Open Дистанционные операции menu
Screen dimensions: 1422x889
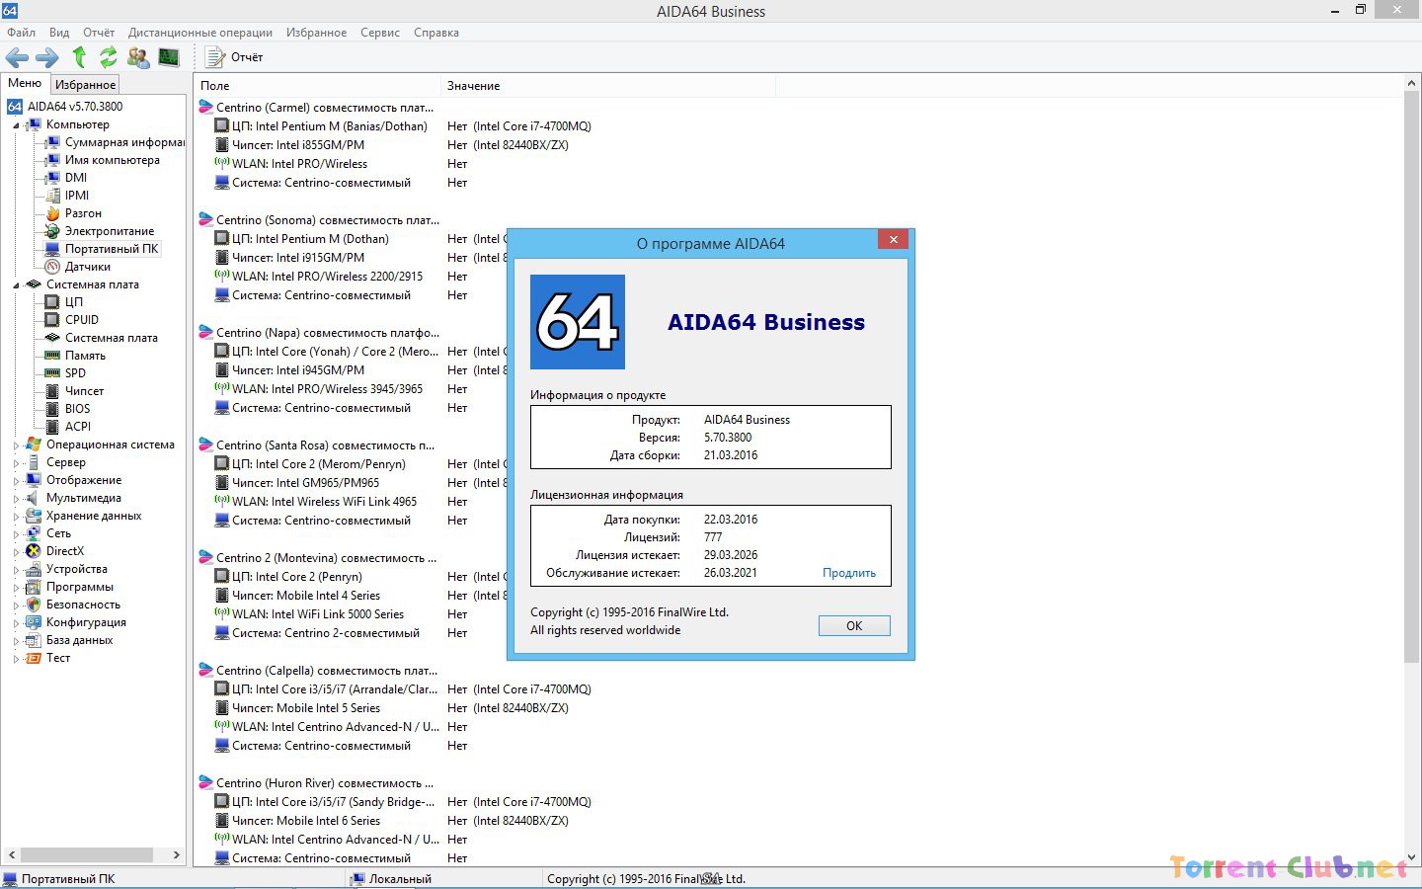200,33
